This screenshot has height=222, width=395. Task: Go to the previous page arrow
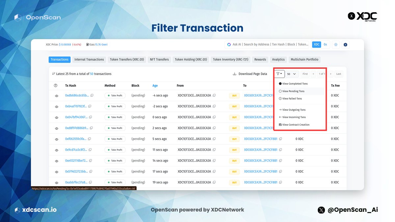tap(313, 74)
